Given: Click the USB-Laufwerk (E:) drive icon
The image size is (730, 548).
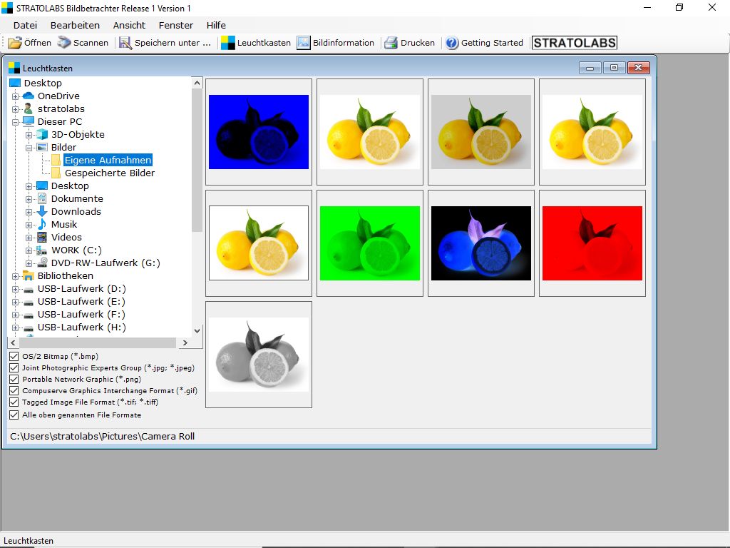Looking at the screenshot, I should tap(29, 302).
